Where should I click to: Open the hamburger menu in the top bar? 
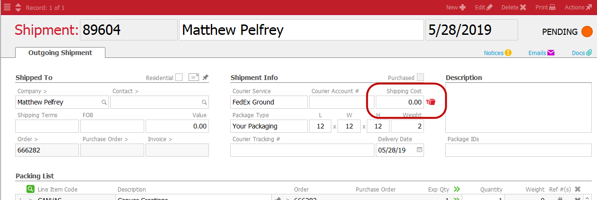[7, 8]
